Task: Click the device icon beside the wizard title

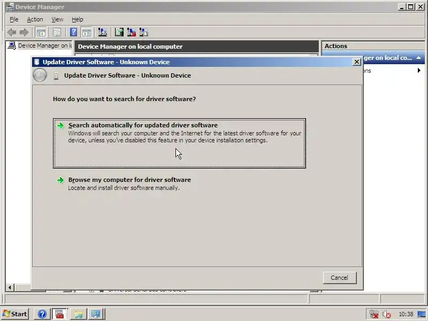Action: tap(56, 75)
